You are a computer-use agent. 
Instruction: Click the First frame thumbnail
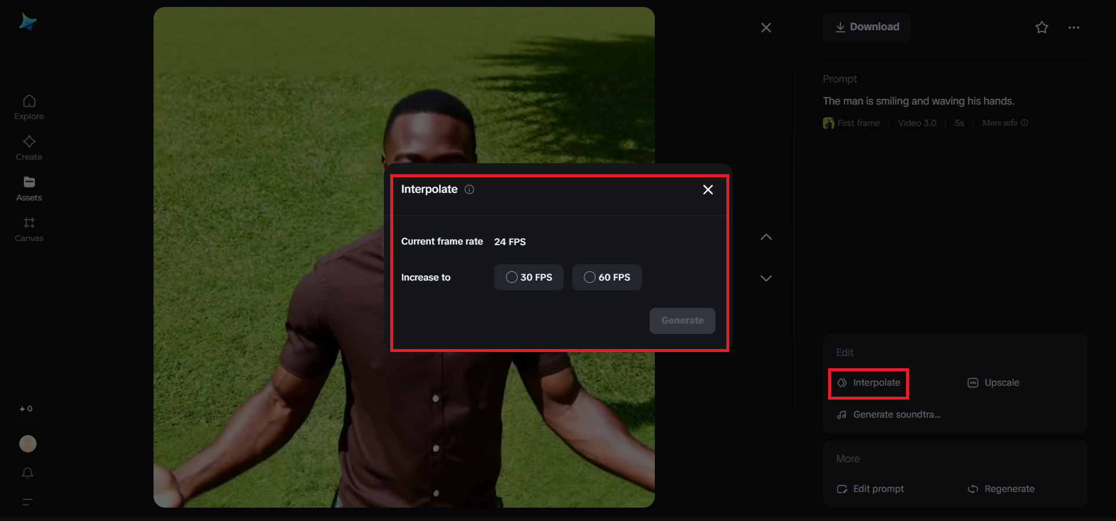coord(828,123)
